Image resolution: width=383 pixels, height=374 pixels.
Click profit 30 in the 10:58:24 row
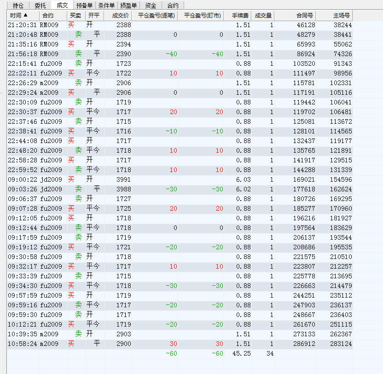pos(174,344)
